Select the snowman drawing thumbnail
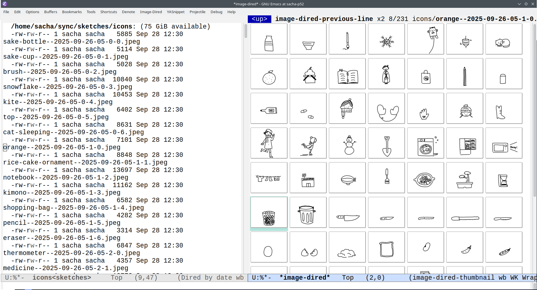This screenshot has height=290, width=537. point(347,143)
